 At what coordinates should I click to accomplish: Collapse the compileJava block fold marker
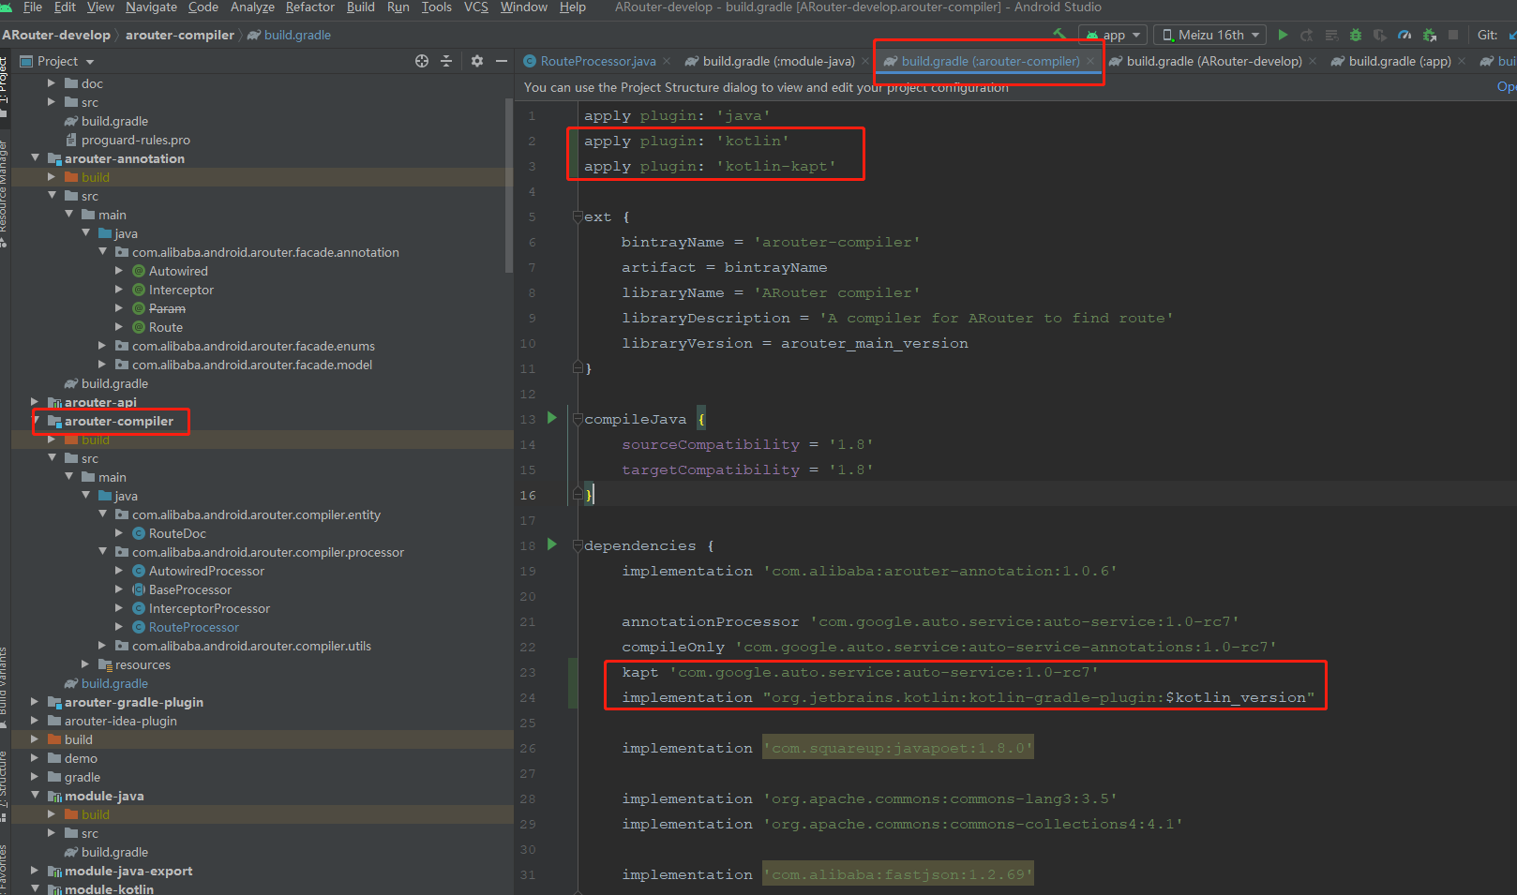pyautogui.click(x=578, y=419)
